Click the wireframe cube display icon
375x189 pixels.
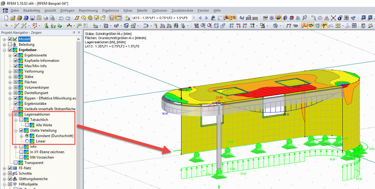click(216, 26)
